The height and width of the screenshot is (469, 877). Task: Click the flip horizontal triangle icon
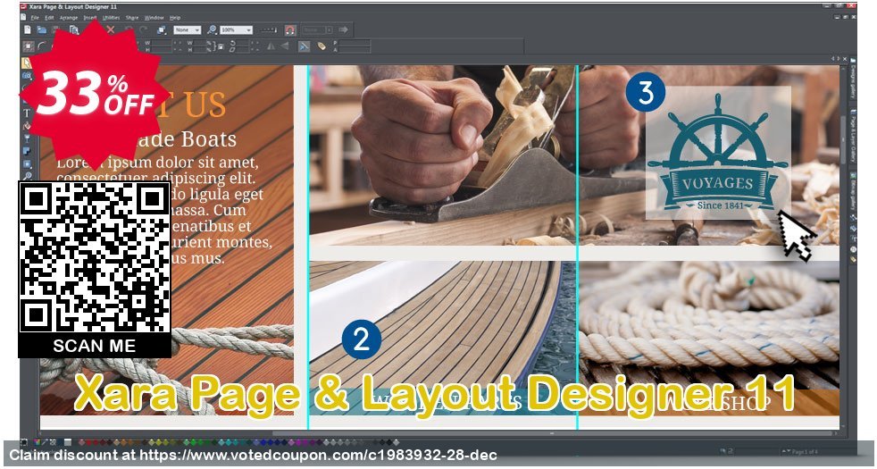tap(271, 46)
